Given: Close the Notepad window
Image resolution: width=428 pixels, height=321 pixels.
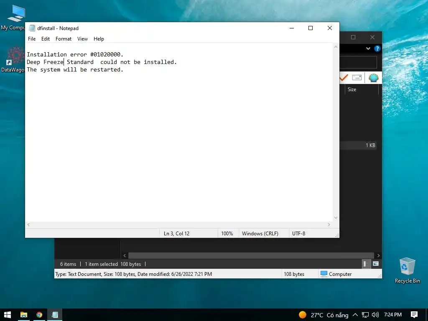Looking at the screenshot, I should coord(330,28).
